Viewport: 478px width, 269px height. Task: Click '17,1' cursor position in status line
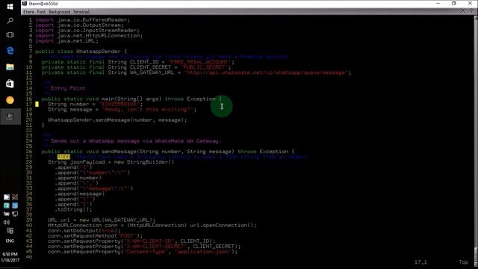[x=420, y=262]
